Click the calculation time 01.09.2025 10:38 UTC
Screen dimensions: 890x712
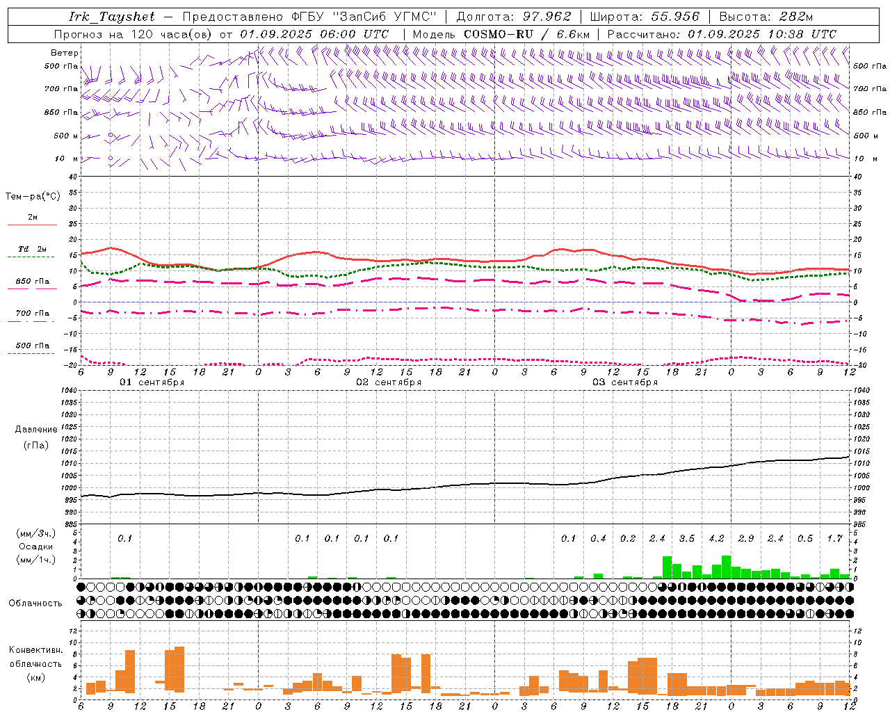tap(762, 34)
